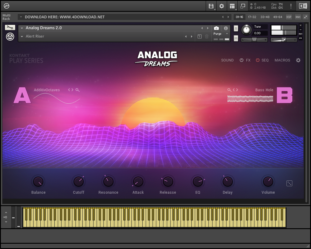Viewport: 311px width, 249px height.
Task: Next multi preset arrow
Action: click(x=228, y=17)
